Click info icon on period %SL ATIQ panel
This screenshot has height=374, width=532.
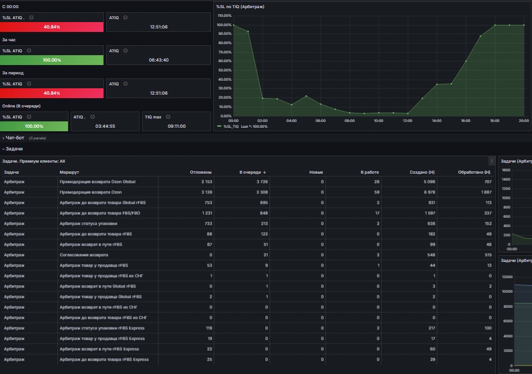(29, 84)
